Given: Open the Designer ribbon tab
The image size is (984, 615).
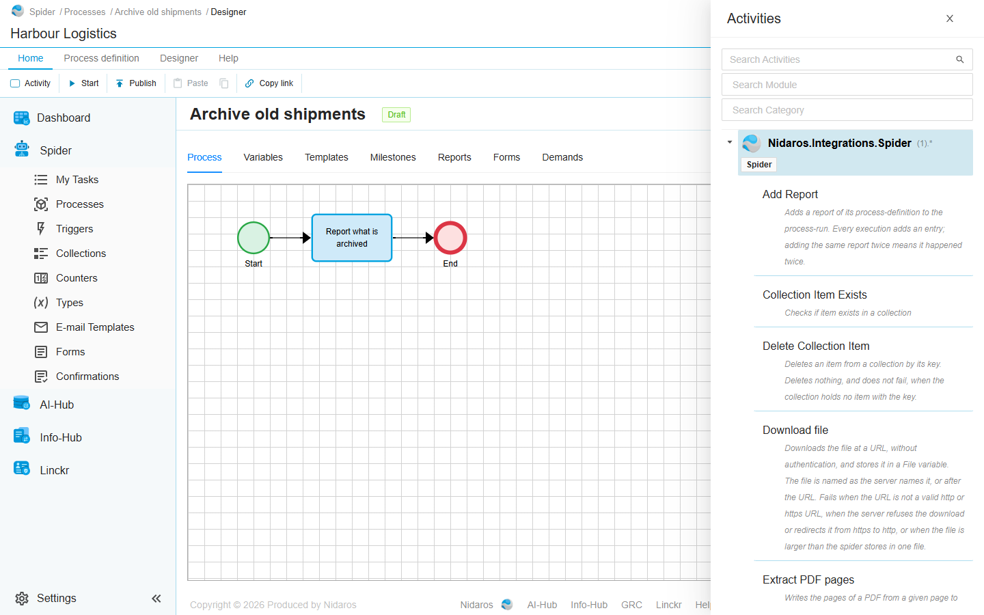Looking at the screenshot, I should 179,58.
